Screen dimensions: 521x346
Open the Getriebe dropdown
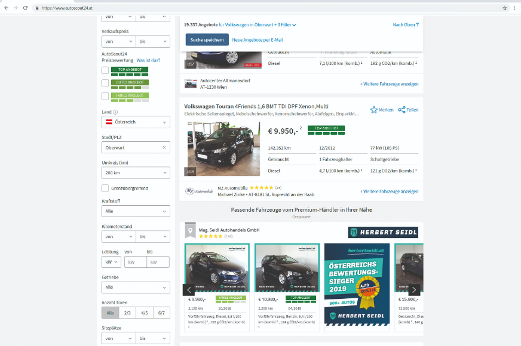point(136,287)
